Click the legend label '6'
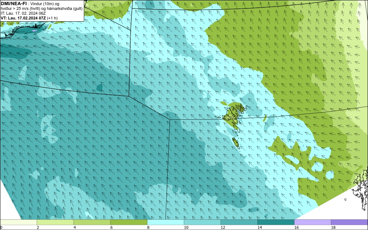The width and height of the screenshot is (368, 230). 111,227
